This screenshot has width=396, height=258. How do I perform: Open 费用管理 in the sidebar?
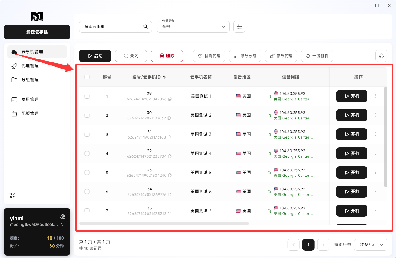click(37, 99)
